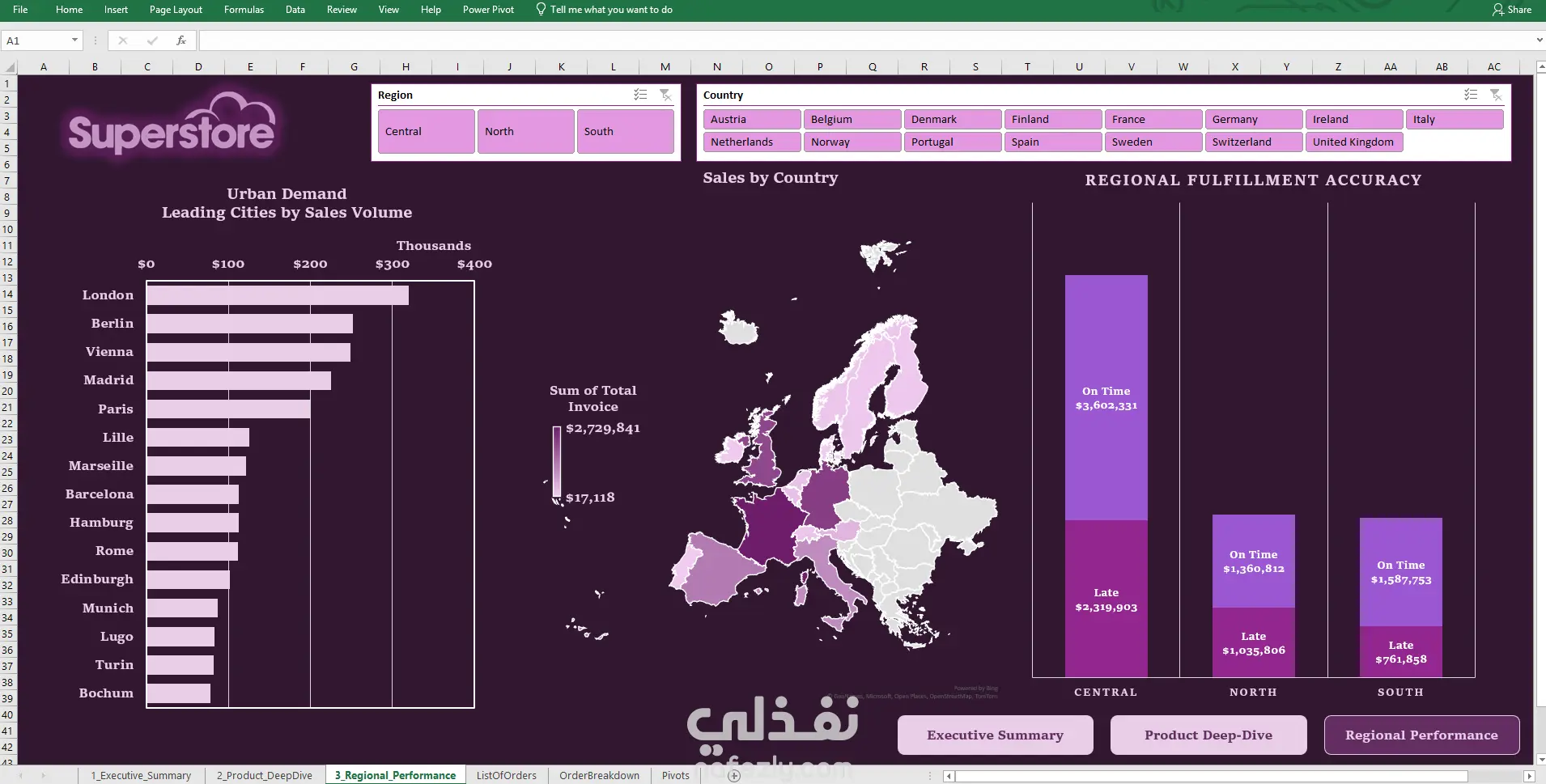Click vertical scrollbar up arrow

tap(1540, 67)
